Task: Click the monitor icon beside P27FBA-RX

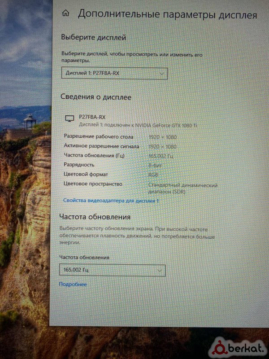Action: [x=69, y=118]
